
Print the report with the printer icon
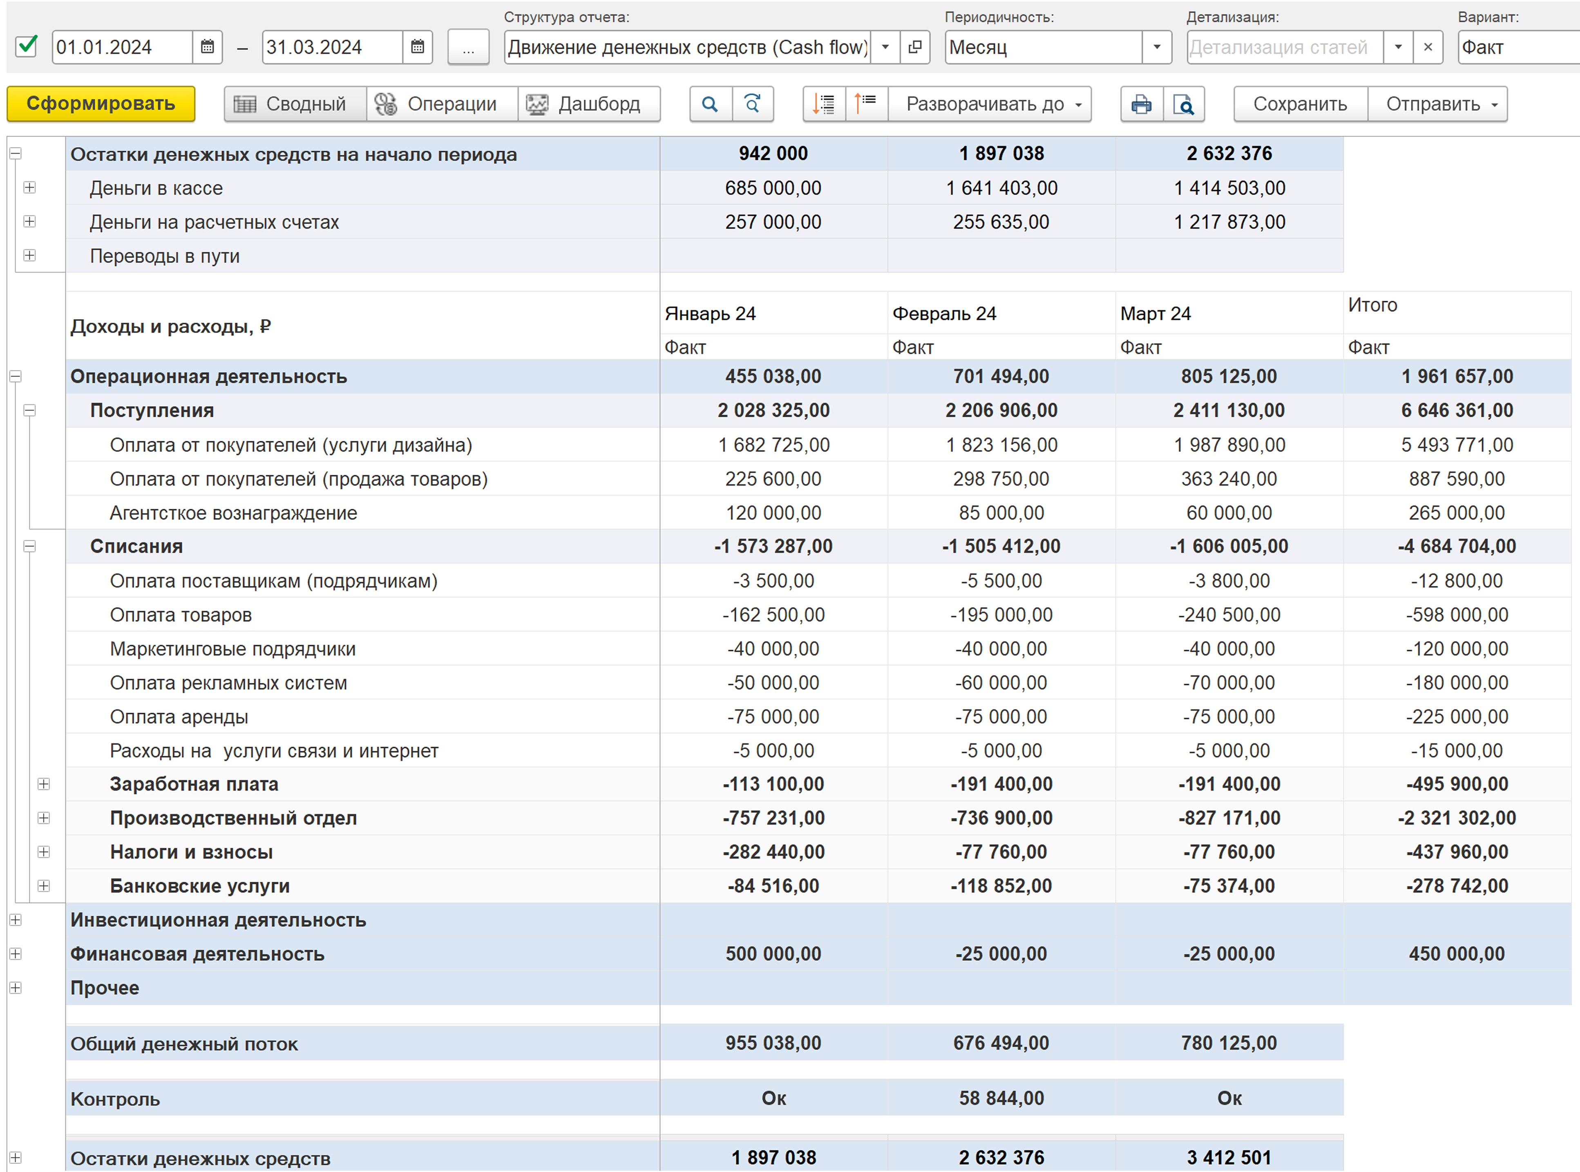1142,104
